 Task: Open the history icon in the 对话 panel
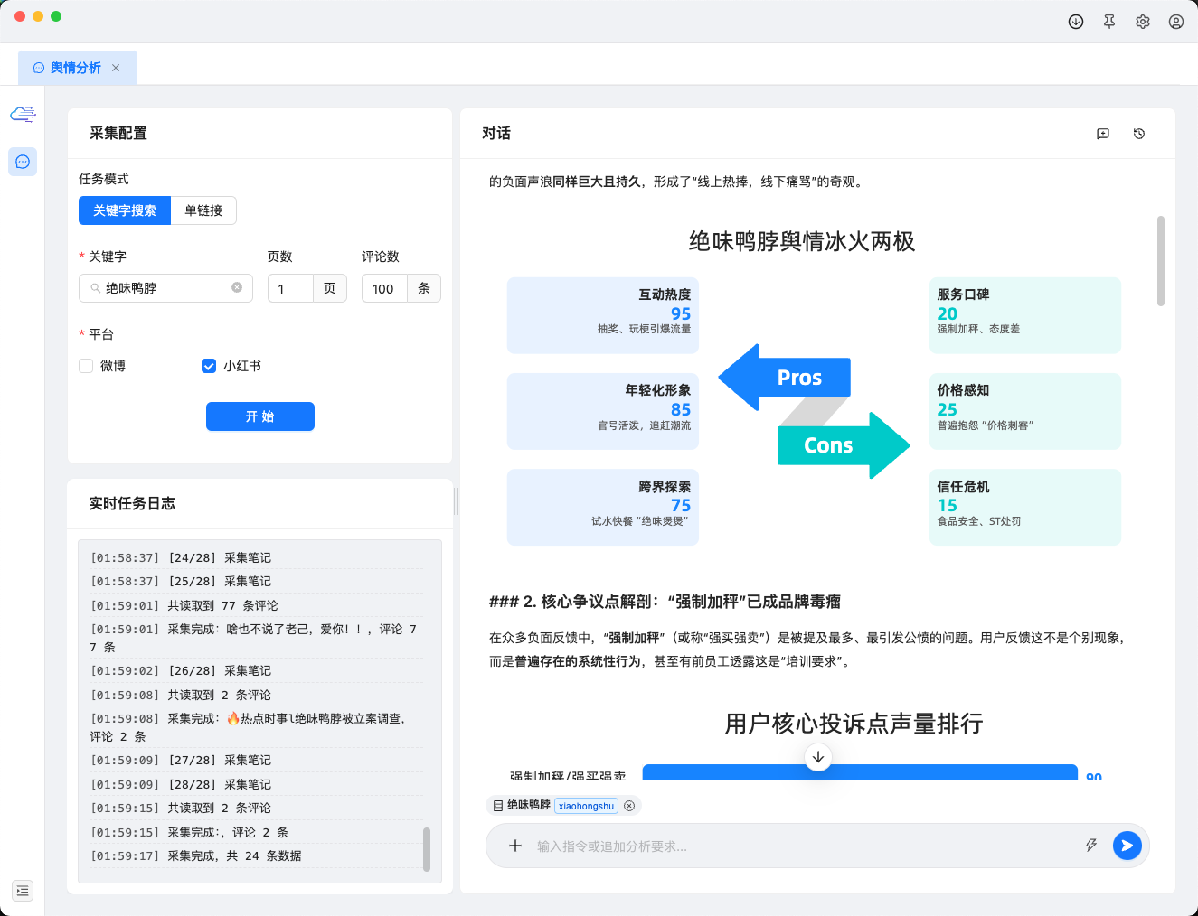click(x=1138, y=133)
